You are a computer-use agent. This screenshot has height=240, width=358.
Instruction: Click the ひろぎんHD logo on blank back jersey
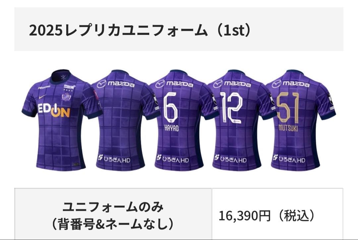pos(114,158)
